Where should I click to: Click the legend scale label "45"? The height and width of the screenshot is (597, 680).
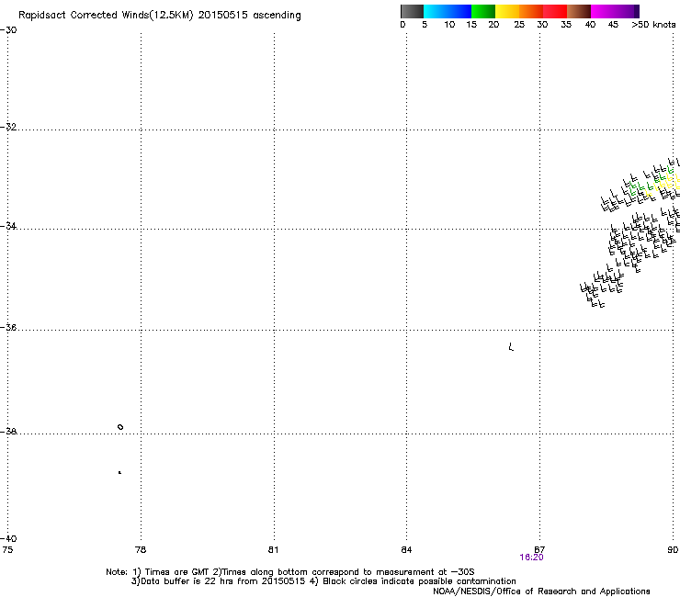tap(613, 25)
